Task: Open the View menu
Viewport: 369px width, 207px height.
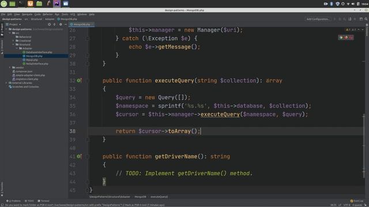Action: click(17, 14)
